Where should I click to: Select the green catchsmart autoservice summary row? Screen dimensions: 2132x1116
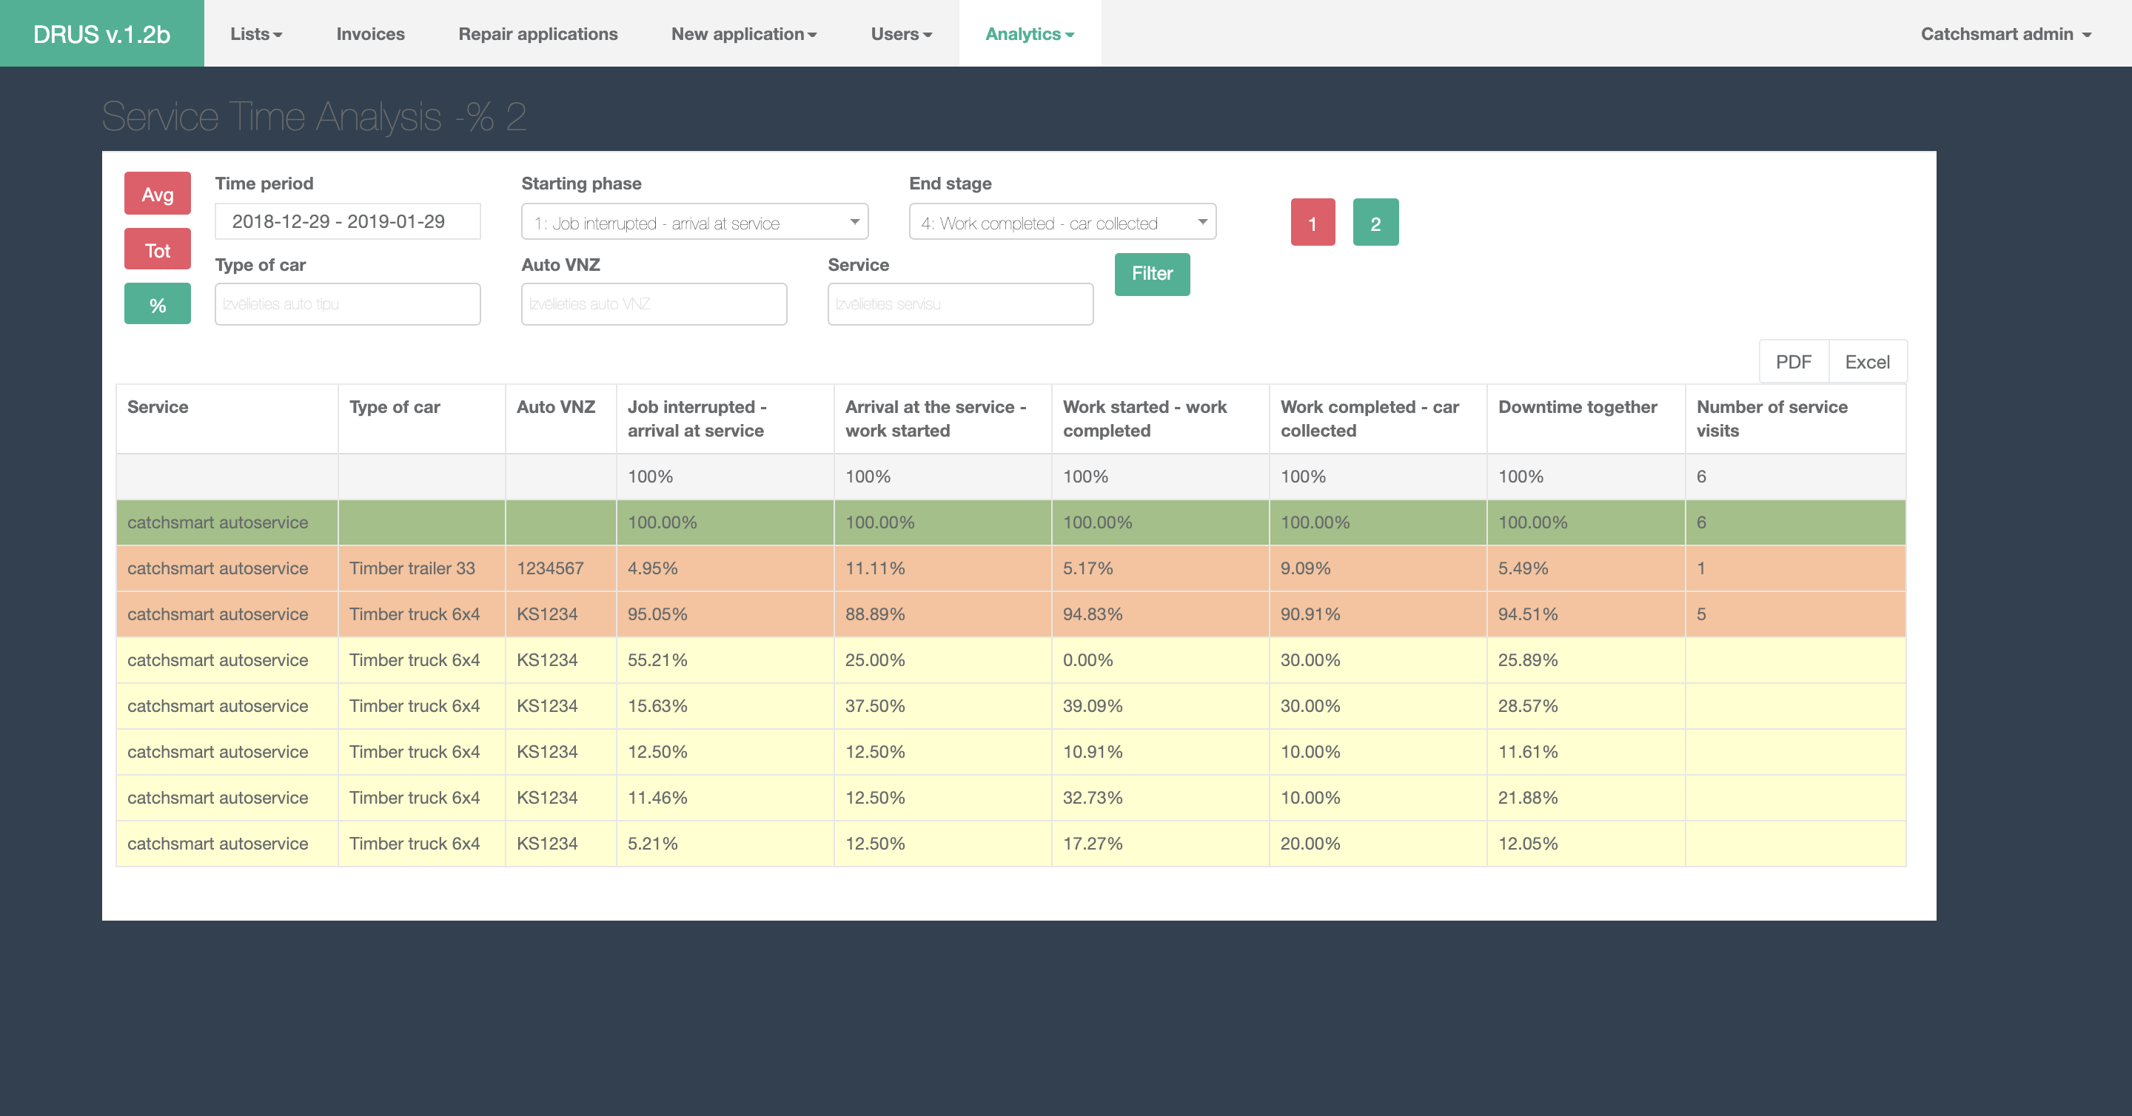pyautogui.click(x=1010, y=522)
